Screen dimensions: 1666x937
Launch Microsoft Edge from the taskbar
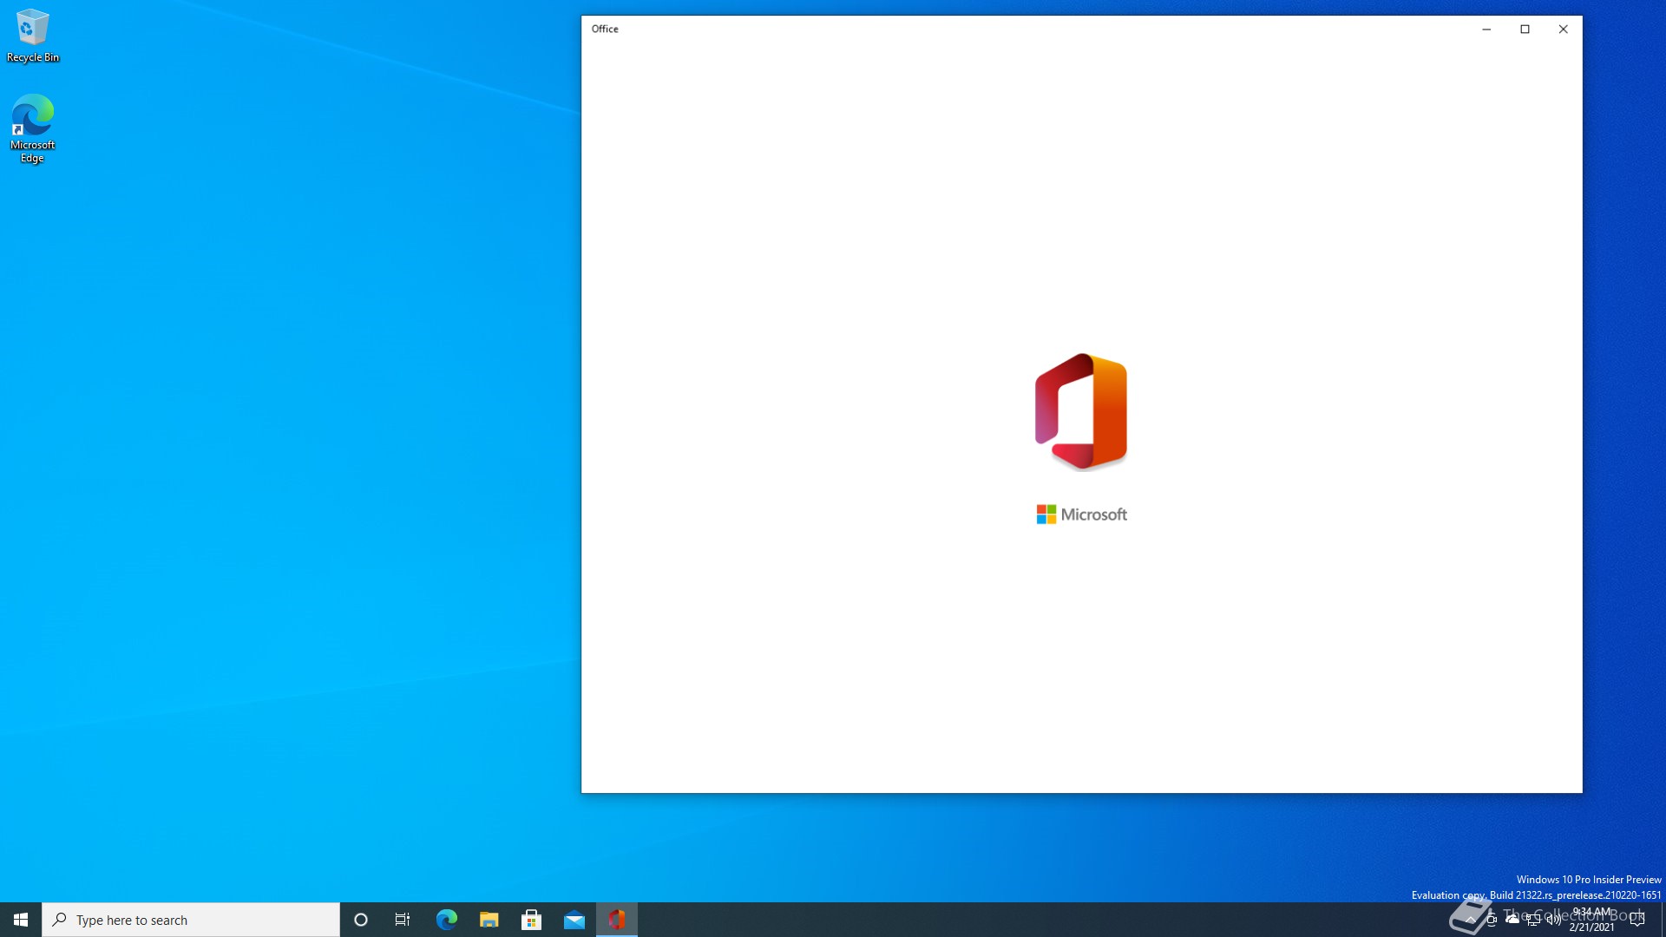coord(446,920)
